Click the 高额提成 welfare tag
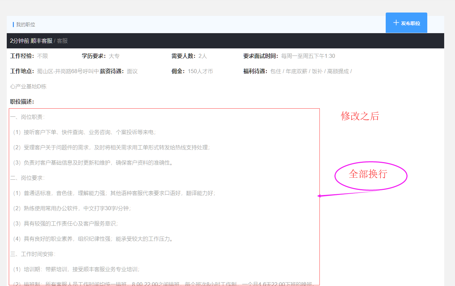The width and height of the screenshot is (455, 286). click(x=338, y=71)
